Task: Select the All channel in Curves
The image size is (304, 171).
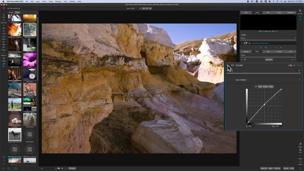Action: 256,86
